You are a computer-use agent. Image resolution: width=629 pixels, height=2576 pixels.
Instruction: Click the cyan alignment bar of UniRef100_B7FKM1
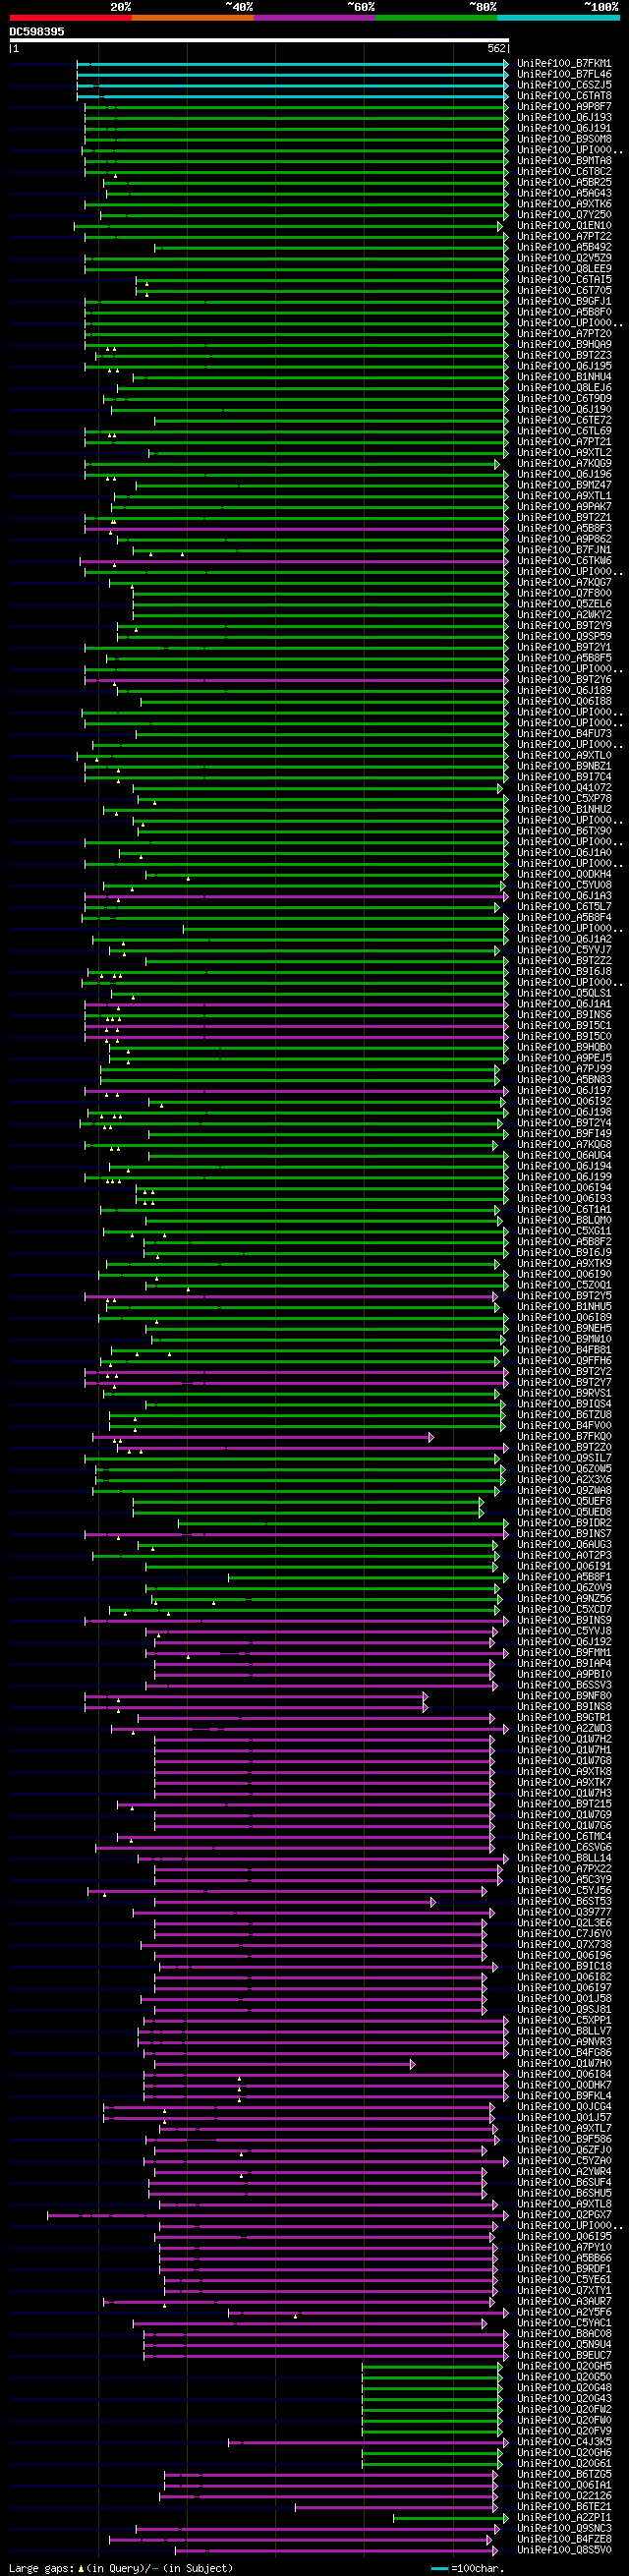pos(292,64)
